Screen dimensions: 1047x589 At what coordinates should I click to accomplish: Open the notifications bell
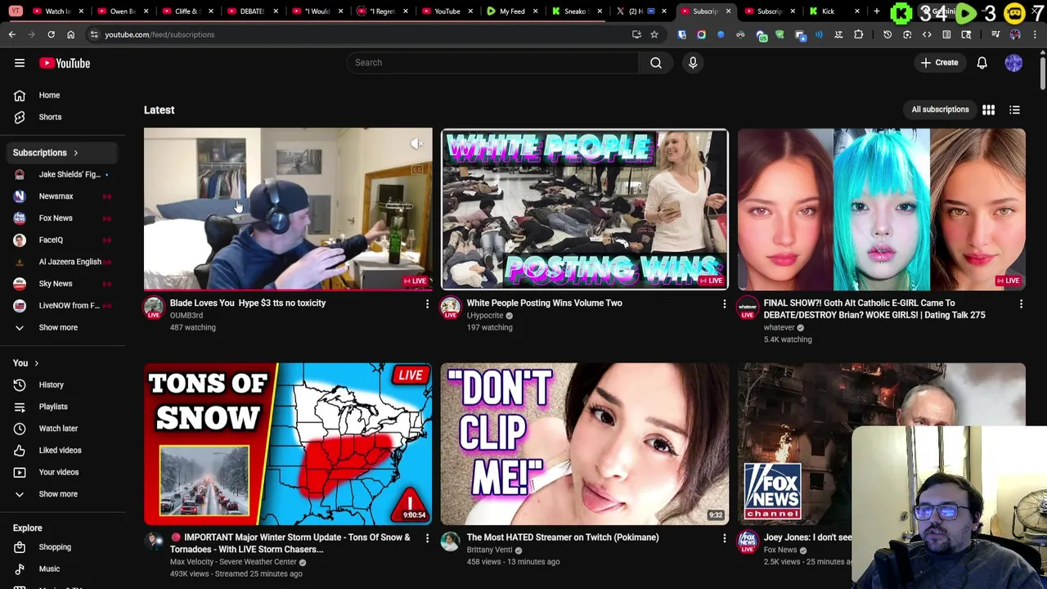tap(982, 63)
